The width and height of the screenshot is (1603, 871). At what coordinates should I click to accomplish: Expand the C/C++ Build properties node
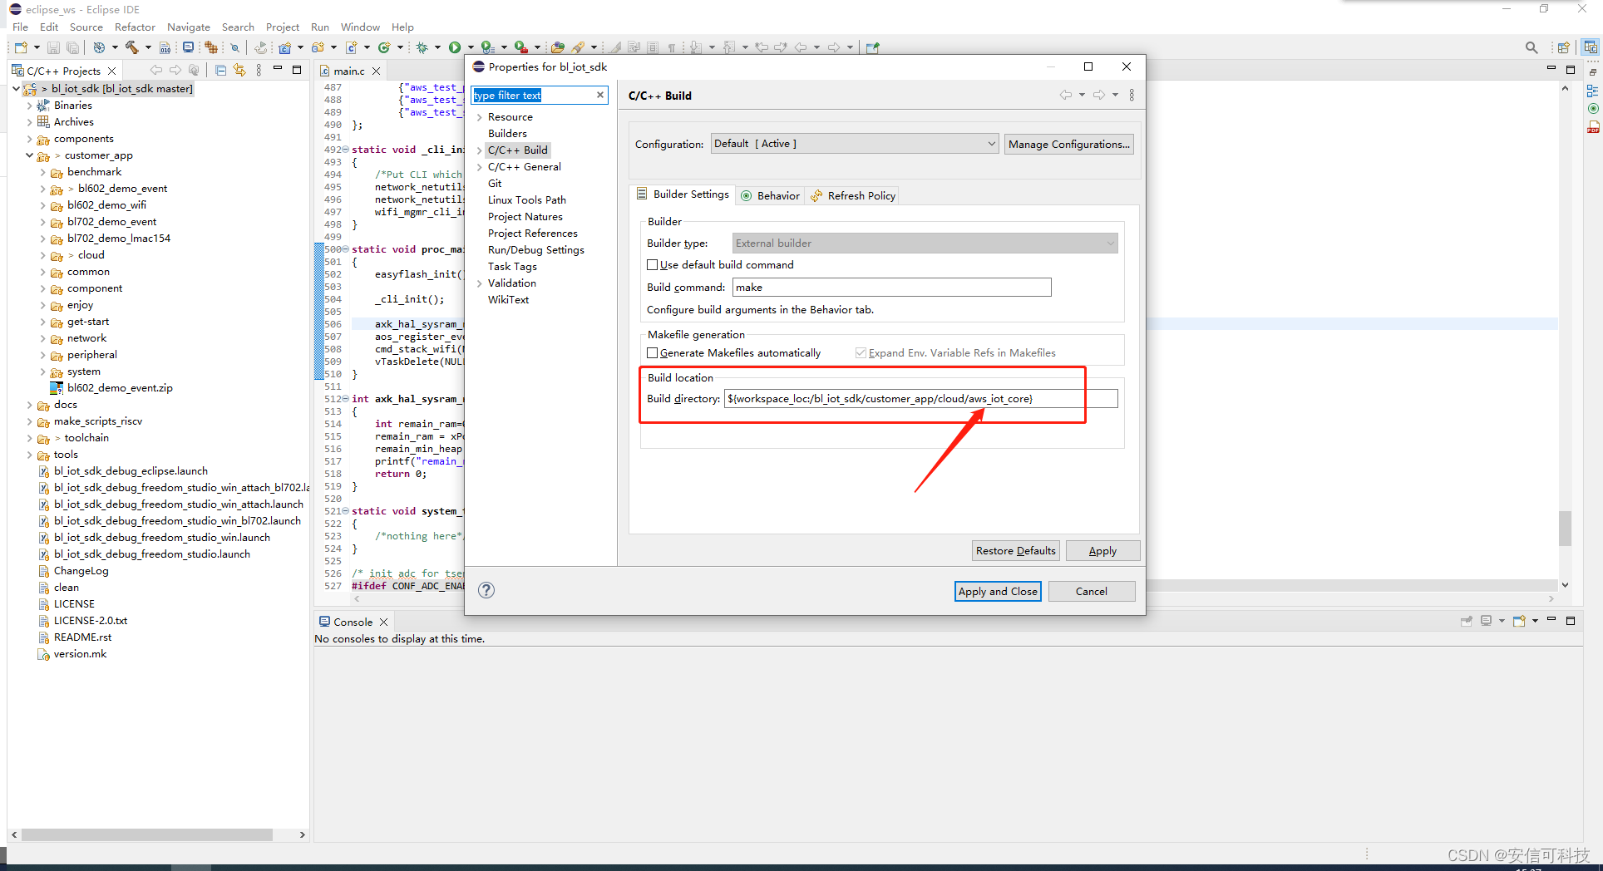[x=480, y=150]
